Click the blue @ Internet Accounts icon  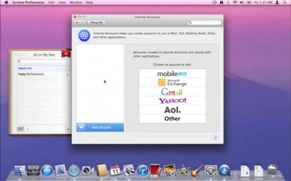click(84, 35)
